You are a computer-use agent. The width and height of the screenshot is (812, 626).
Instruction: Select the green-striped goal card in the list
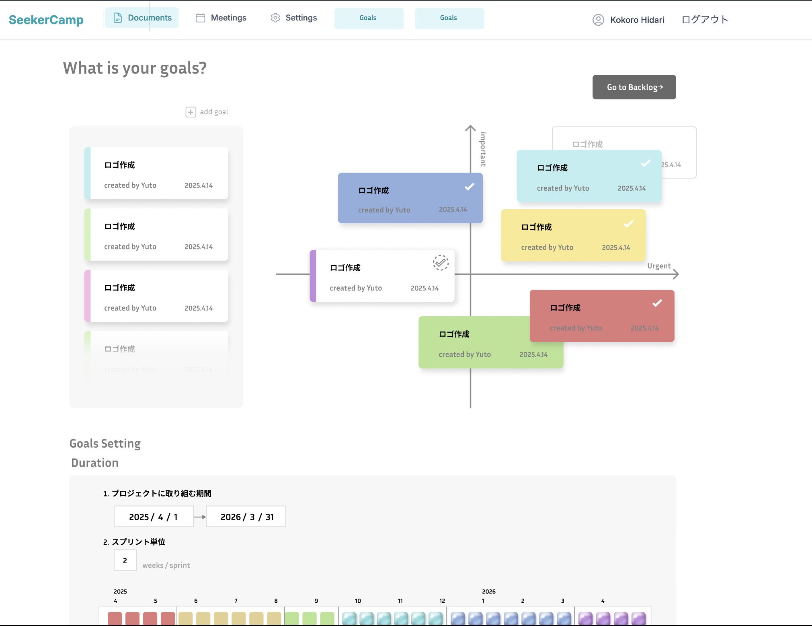pyautogui.click(x=156, y=235)
